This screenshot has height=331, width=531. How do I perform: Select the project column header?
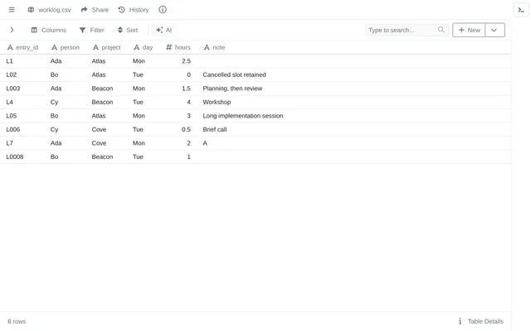pos(107,48)
